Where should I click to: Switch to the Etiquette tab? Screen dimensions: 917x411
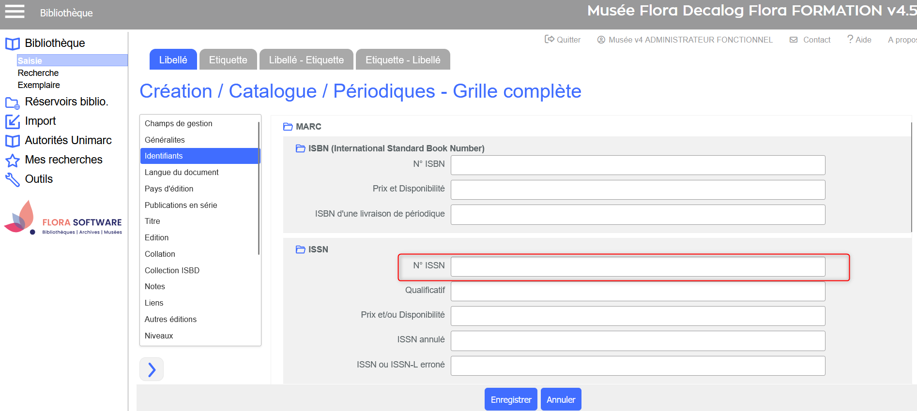228,60
